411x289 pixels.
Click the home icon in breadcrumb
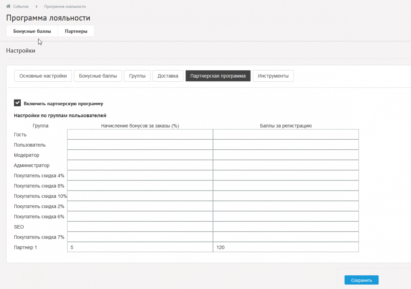pyautogui.click(x=9, y=7)
